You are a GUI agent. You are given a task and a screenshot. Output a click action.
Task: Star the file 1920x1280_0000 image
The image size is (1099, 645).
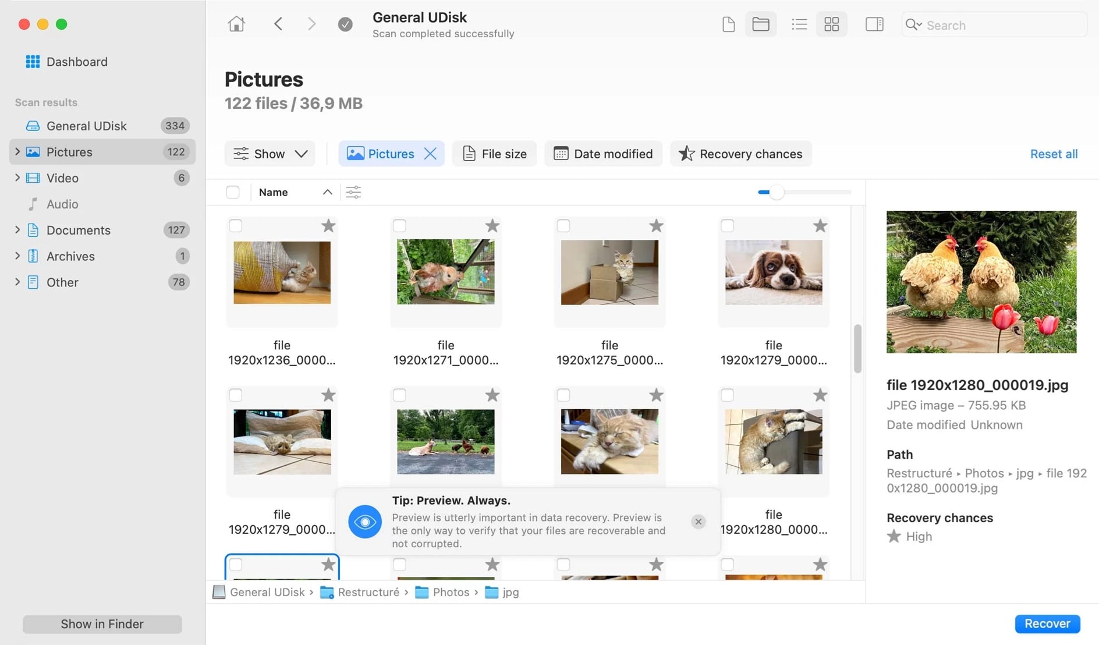tap(821, 395)
